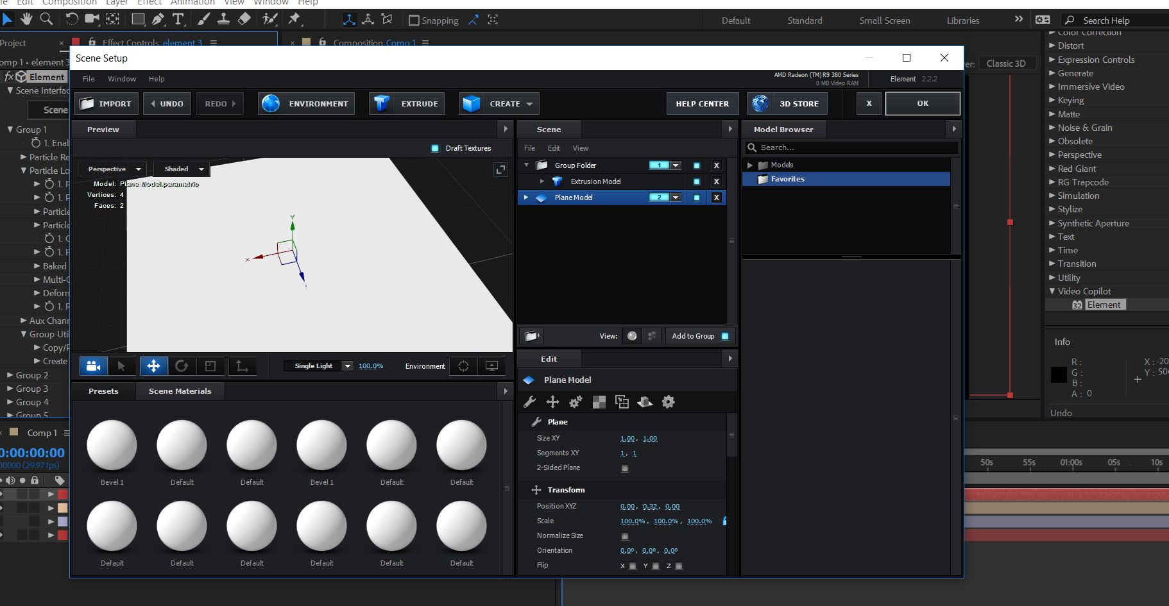Activate the move tool in Preview toolbar
This screenshot has width=1169, height=606.
point(153,366)
